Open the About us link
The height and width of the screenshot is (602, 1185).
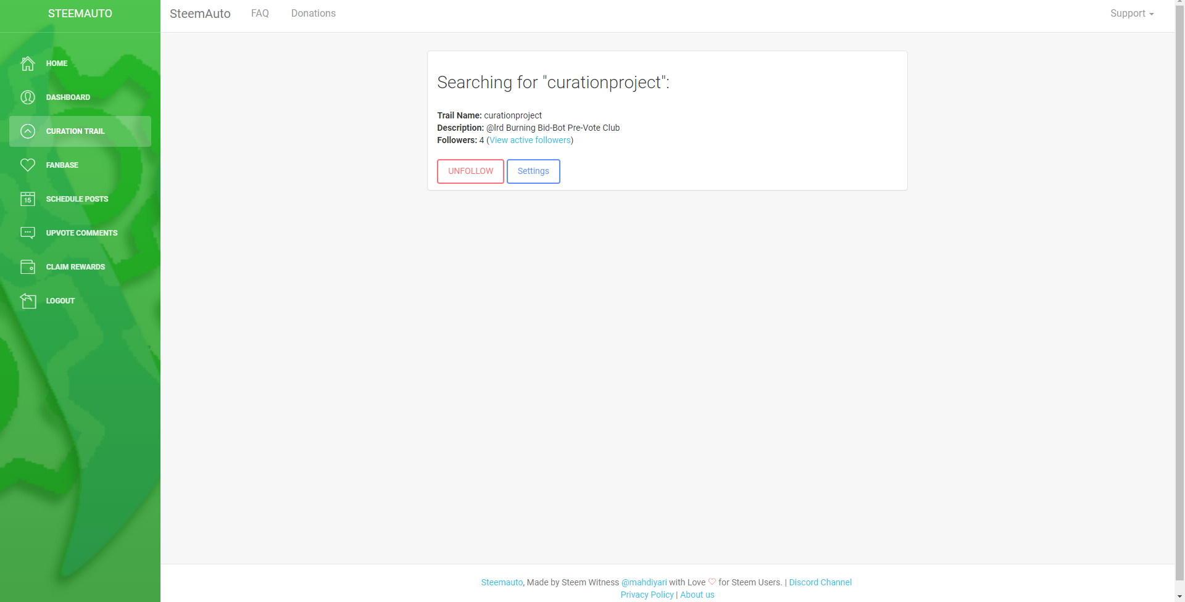click(697, 595)
